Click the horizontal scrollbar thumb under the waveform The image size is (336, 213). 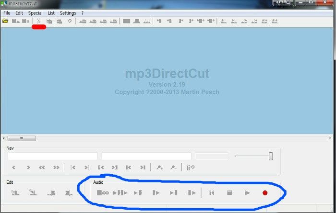click(x=22, y=138)
